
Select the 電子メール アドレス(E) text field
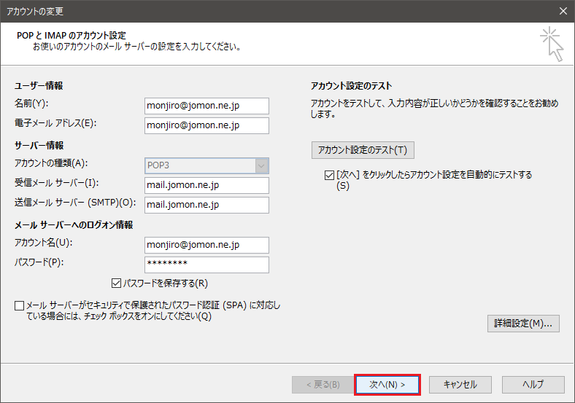coord(207,125)
